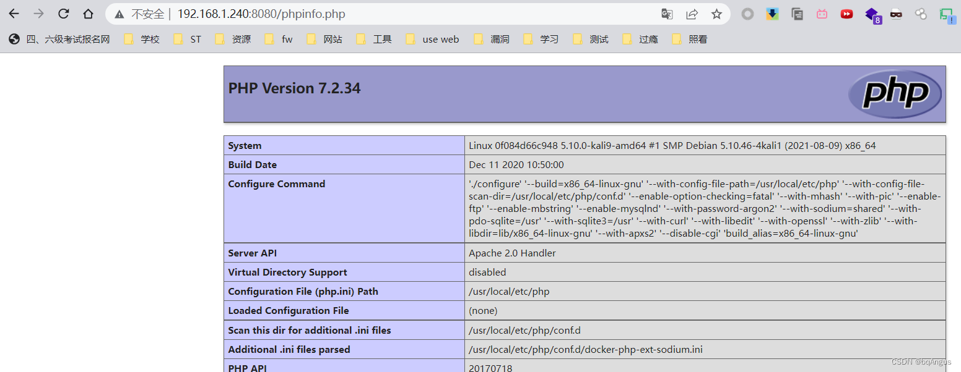Open the gray copy-pages extension icon

tap(797, 14)
